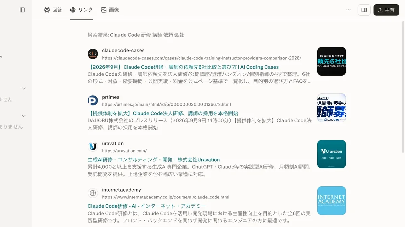Click the prtimes.jp URL text
Screen dimensions: 405x227
(166, 104)
